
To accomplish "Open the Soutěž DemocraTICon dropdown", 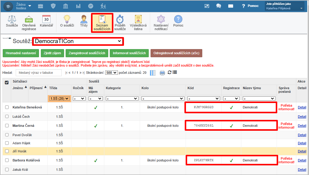I will pos(78,41).
